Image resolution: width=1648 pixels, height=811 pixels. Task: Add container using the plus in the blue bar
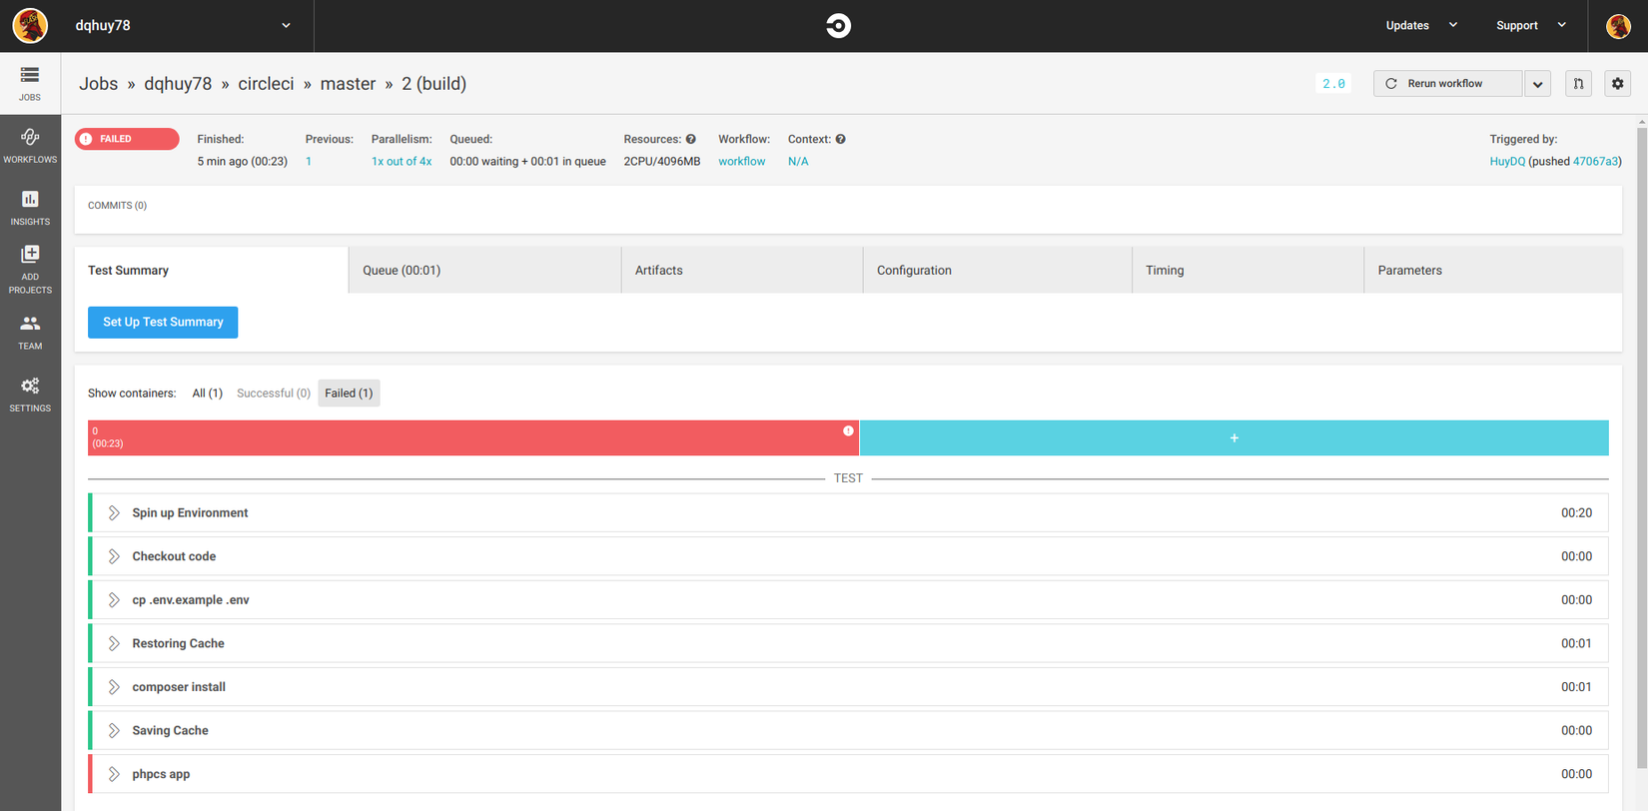click(x=1234, y=437)
